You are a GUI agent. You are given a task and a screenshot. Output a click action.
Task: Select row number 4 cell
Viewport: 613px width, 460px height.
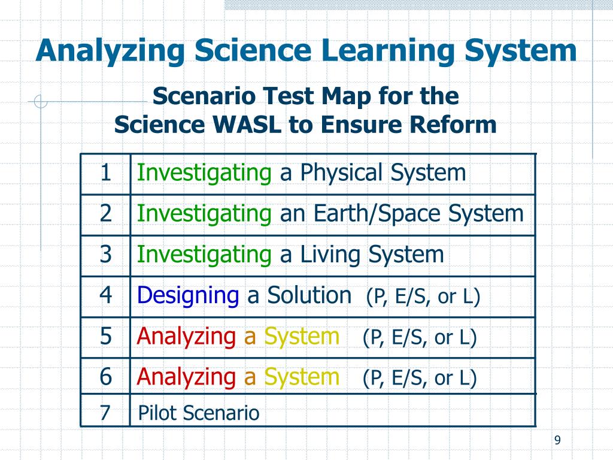(105, 296)
